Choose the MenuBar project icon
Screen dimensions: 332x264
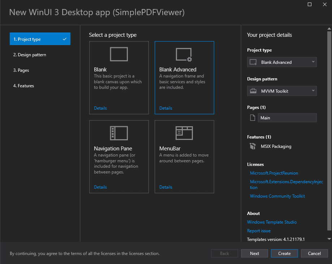(184, 133)
